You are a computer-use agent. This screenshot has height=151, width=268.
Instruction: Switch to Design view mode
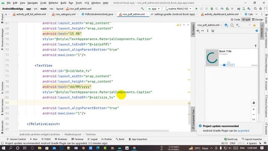tap(258, 20)
